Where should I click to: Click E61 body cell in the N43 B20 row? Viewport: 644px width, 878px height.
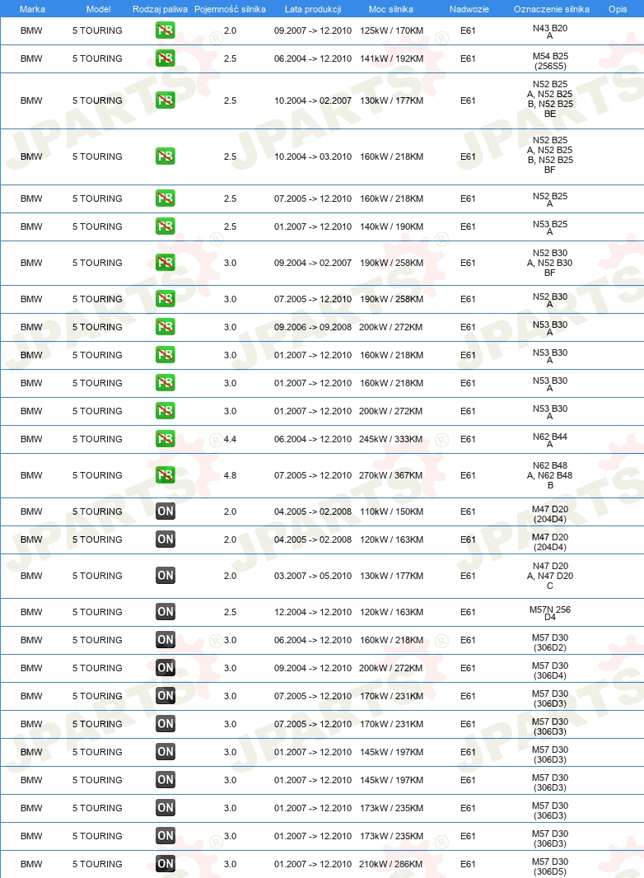click(x=468, y=30)
